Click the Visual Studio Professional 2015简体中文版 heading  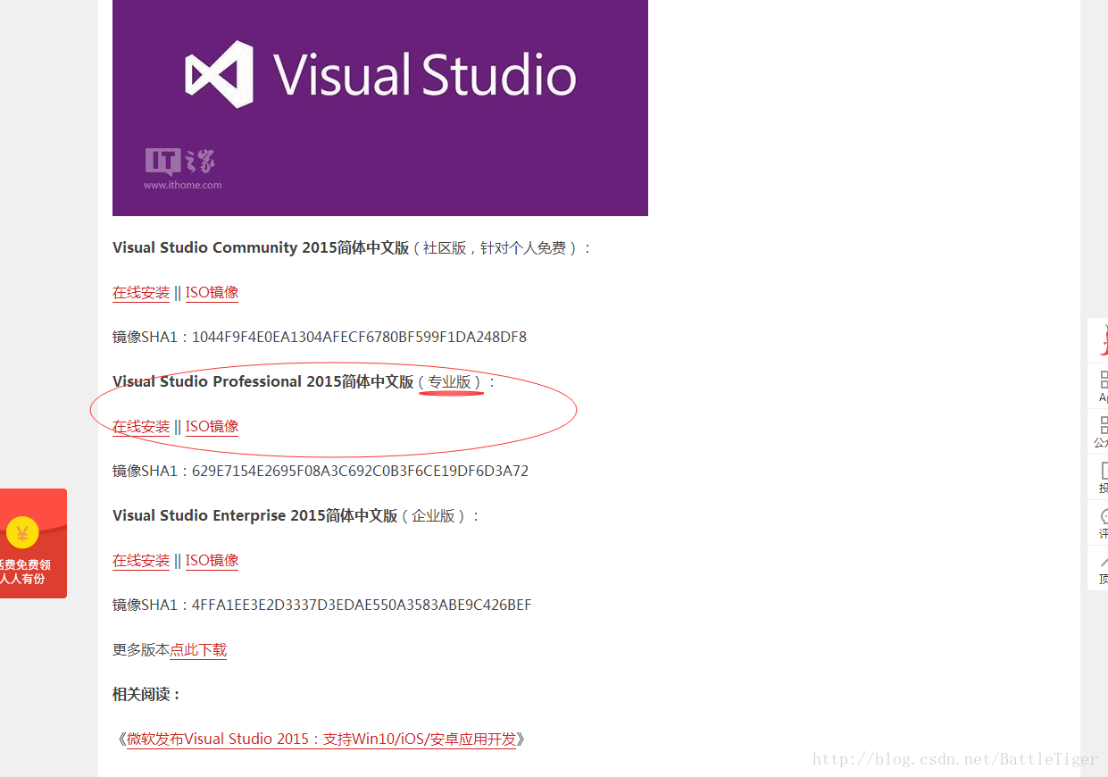point(263,382)
